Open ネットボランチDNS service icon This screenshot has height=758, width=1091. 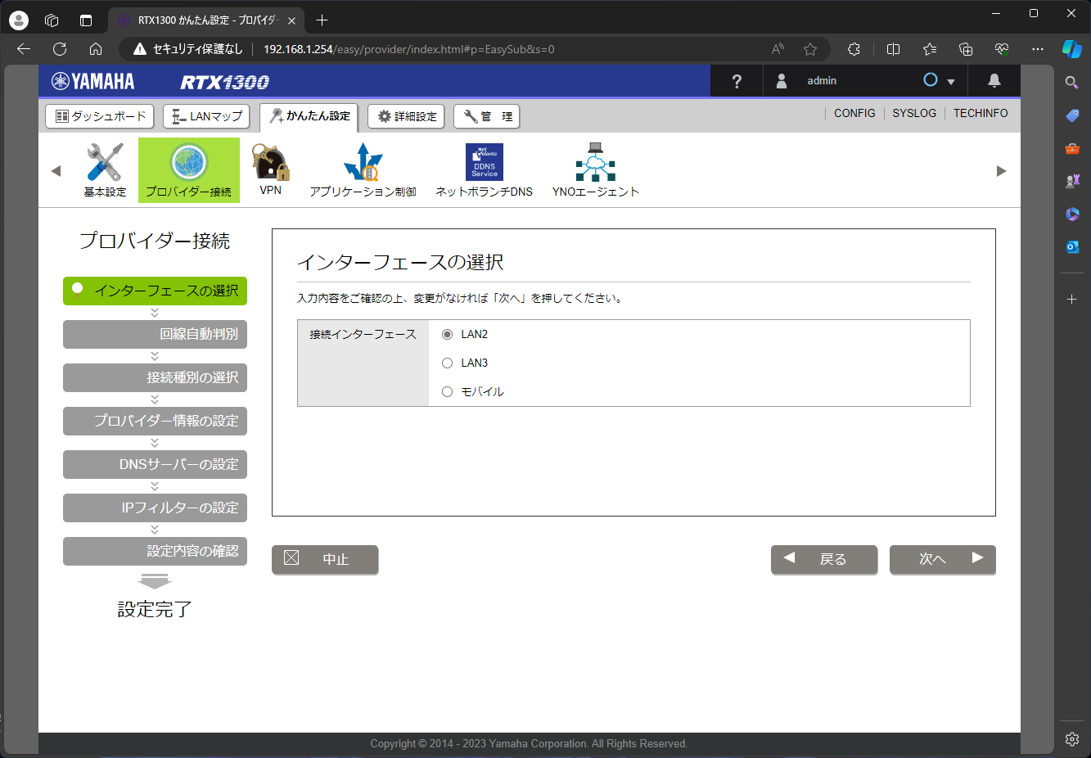[x=484, y=169]
